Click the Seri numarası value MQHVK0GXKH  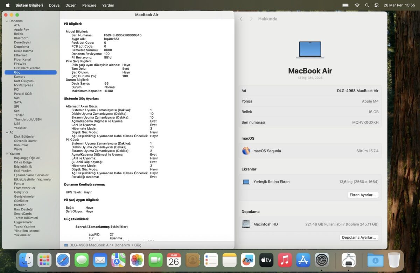(x=365, y=122)
